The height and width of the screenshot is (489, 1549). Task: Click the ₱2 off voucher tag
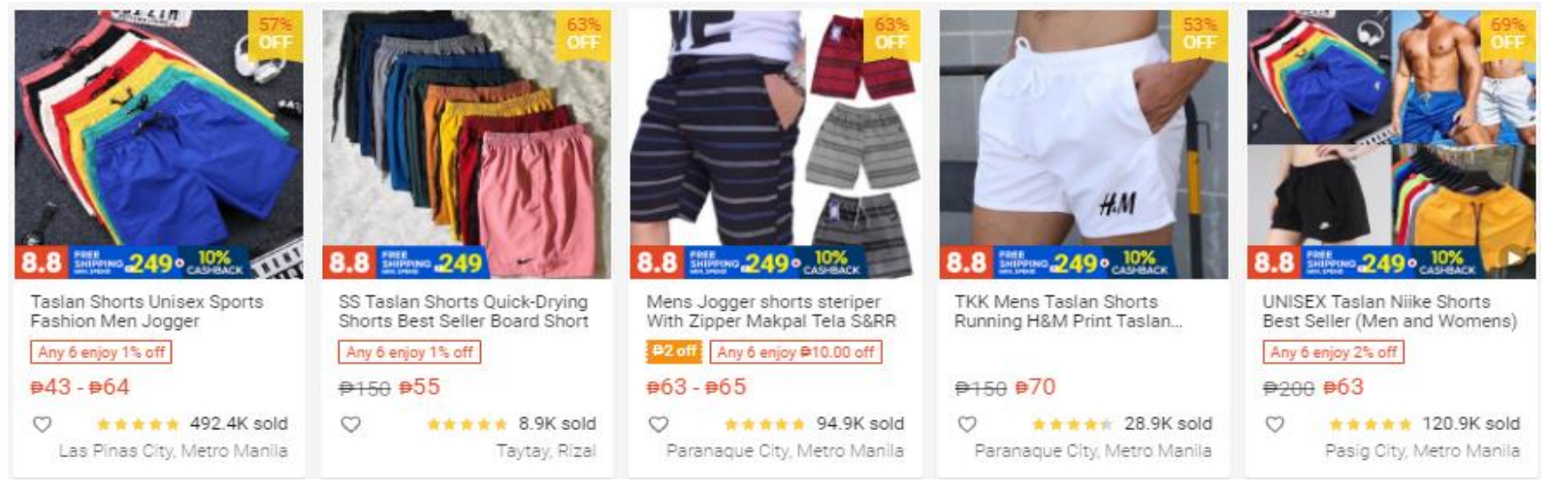click(674, 351)
